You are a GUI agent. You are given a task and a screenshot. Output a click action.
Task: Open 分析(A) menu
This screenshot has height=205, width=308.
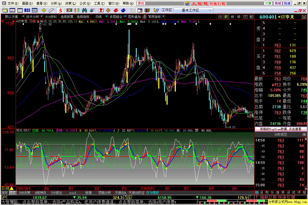click(56, 3)
